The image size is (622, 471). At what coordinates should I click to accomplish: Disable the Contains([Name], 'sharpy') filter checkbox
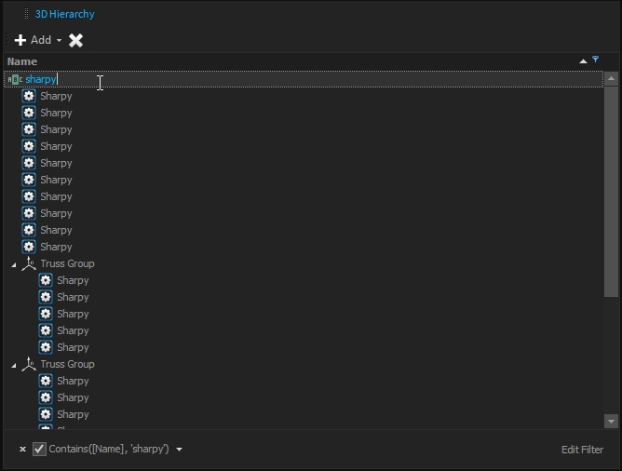point(39,450)
